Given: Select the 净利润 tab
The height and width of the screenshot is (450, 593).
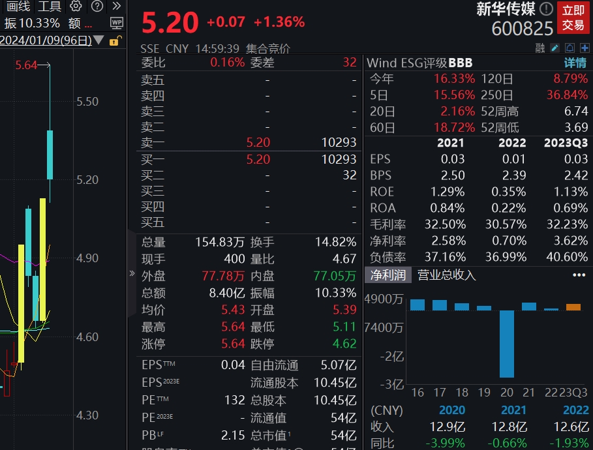Looking at the screenshot, I should point(388,275).
